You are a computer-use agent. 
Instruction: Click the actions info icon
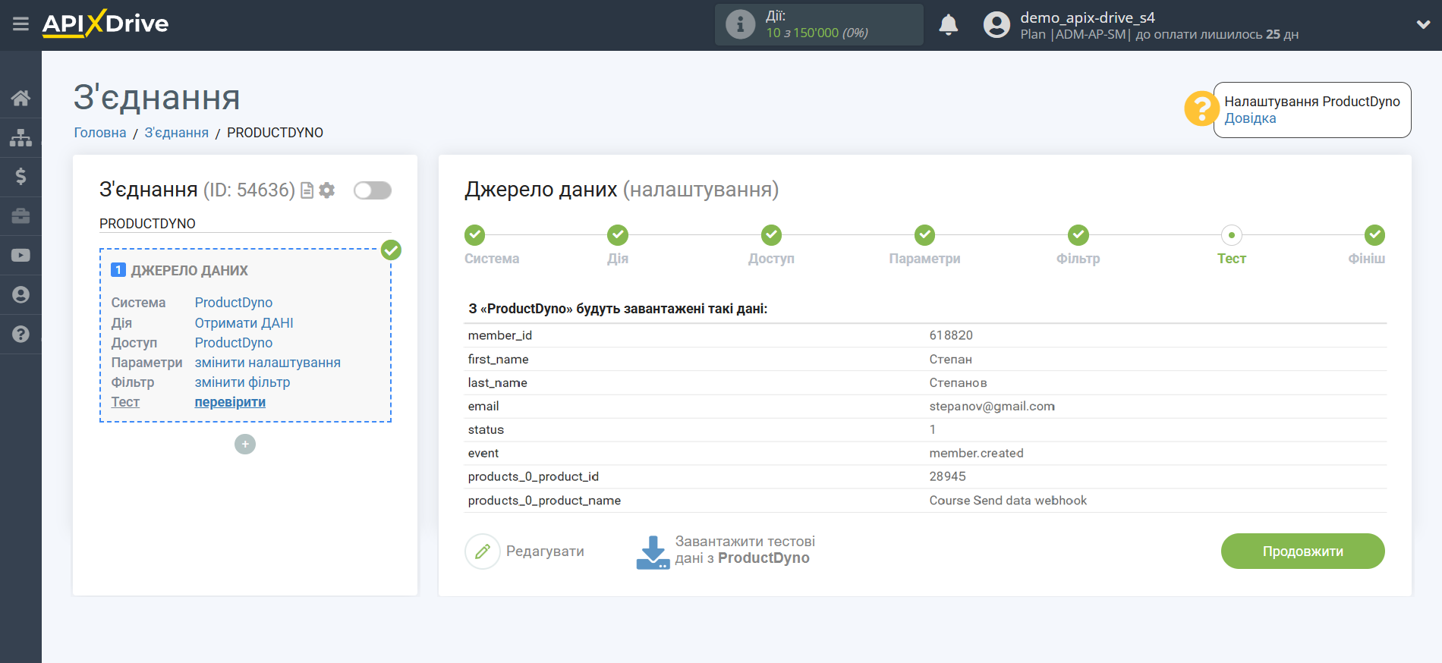click(740, 24)
